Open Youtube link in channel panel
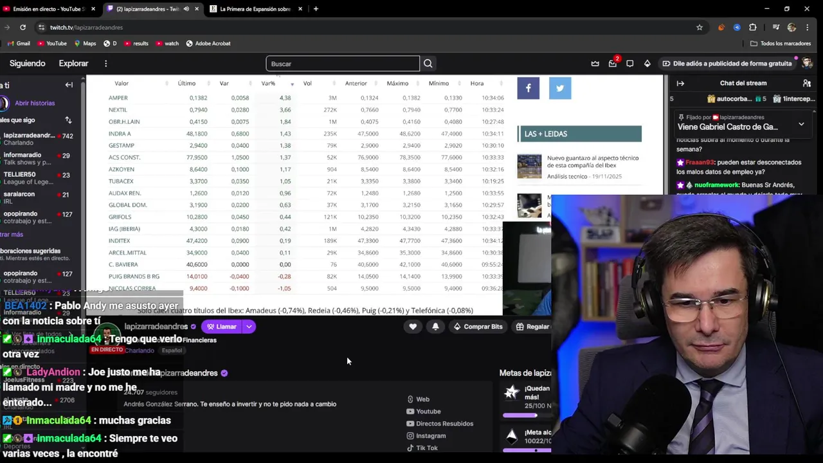 coord(424,412)
